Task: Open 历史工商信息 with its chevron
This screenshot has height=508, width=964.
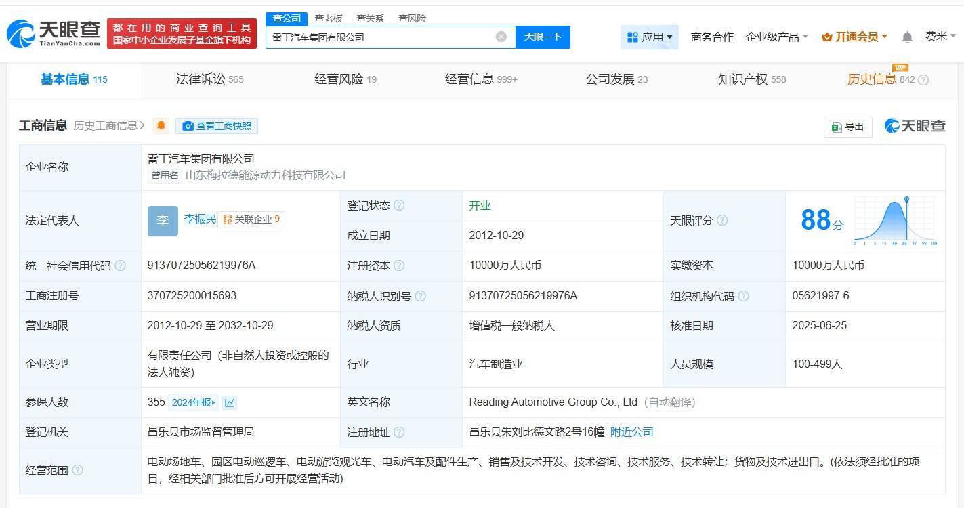Action: (109, 125)
